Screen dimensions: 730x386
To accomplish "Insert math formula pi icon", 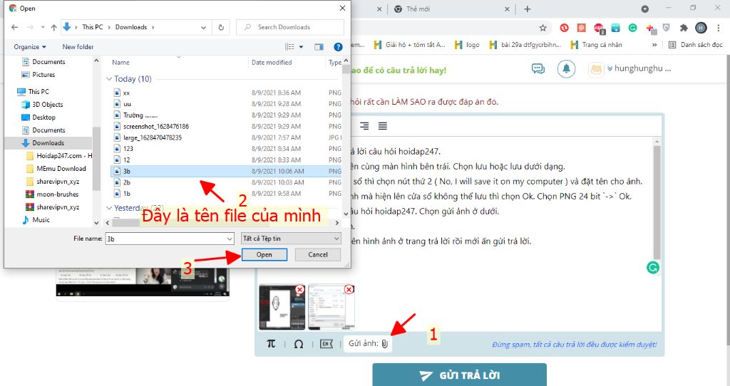I will click(x=271, y=344).
